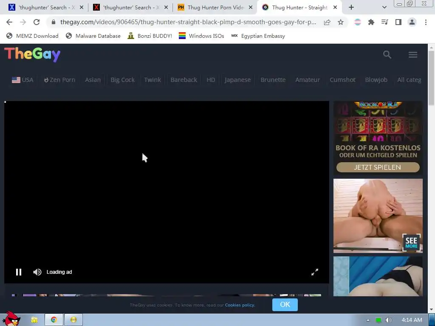Share this page using the share icon

click(x=327, y=22)
